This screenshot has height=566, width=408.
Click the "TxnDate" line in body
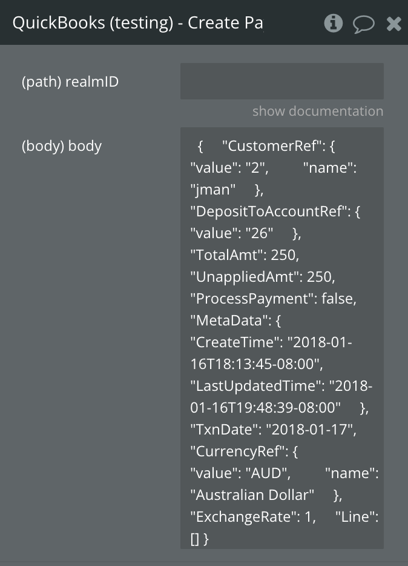coord(273,430)
